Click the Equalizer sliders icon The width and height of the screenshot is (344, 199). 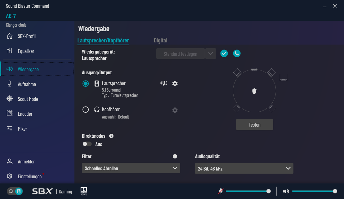(10, 51)
